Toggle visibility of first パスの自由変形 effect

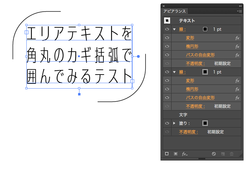[x=167, y=55]
